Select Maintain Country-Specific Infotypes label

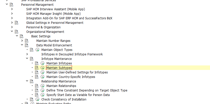coord(71,77)
